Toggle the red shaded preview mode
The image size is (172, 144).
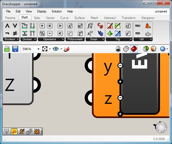point(134,49)
